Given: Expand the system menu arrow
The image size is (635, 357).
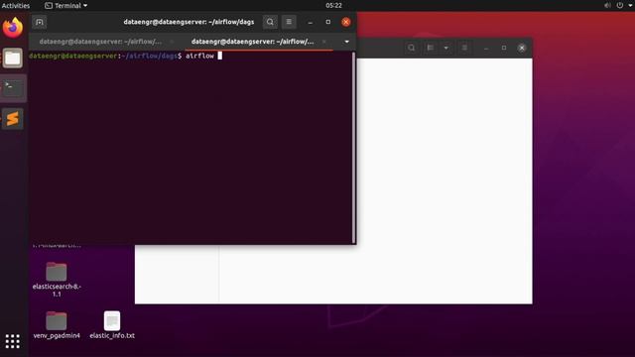Looking at the screenshot, I should (630, 5).
